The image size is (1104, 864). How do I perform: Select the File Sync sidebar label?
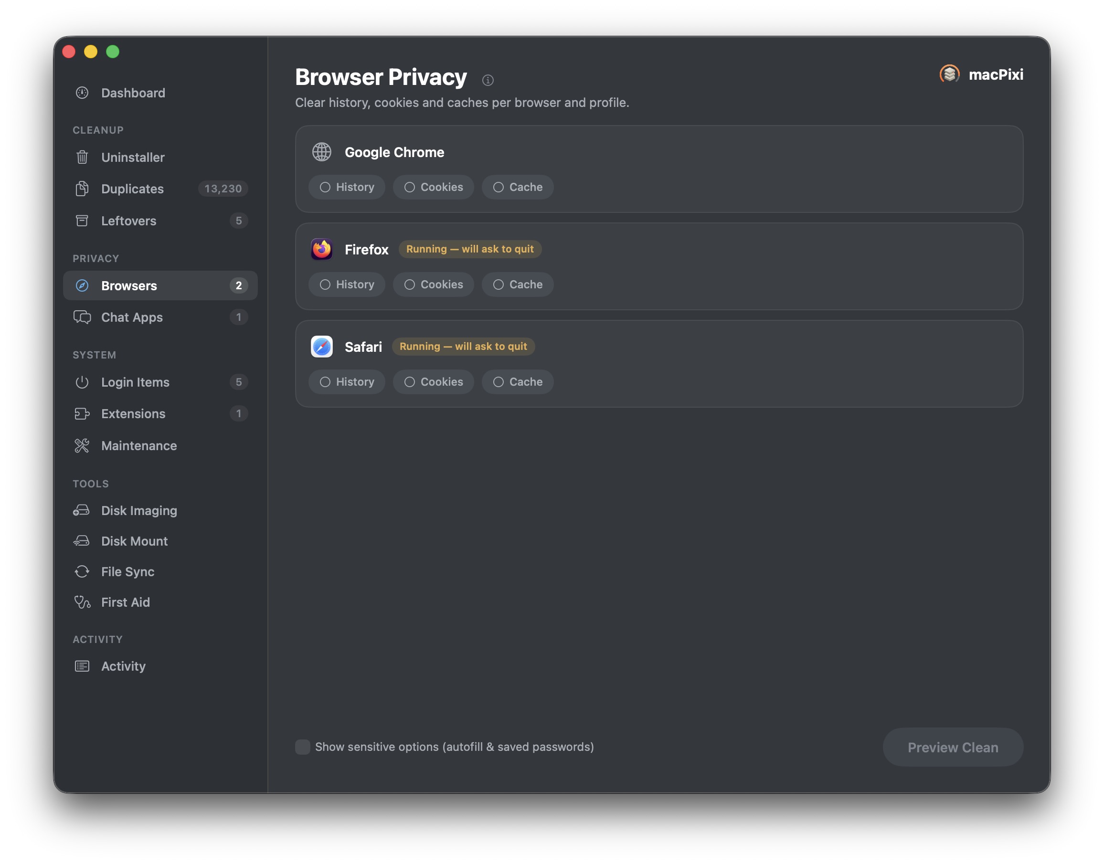coord(127,571)
